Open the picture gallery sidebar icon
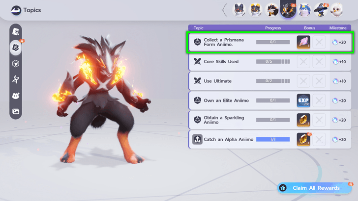Viewport: 358px width, 201px height. [x=16, y=112]
